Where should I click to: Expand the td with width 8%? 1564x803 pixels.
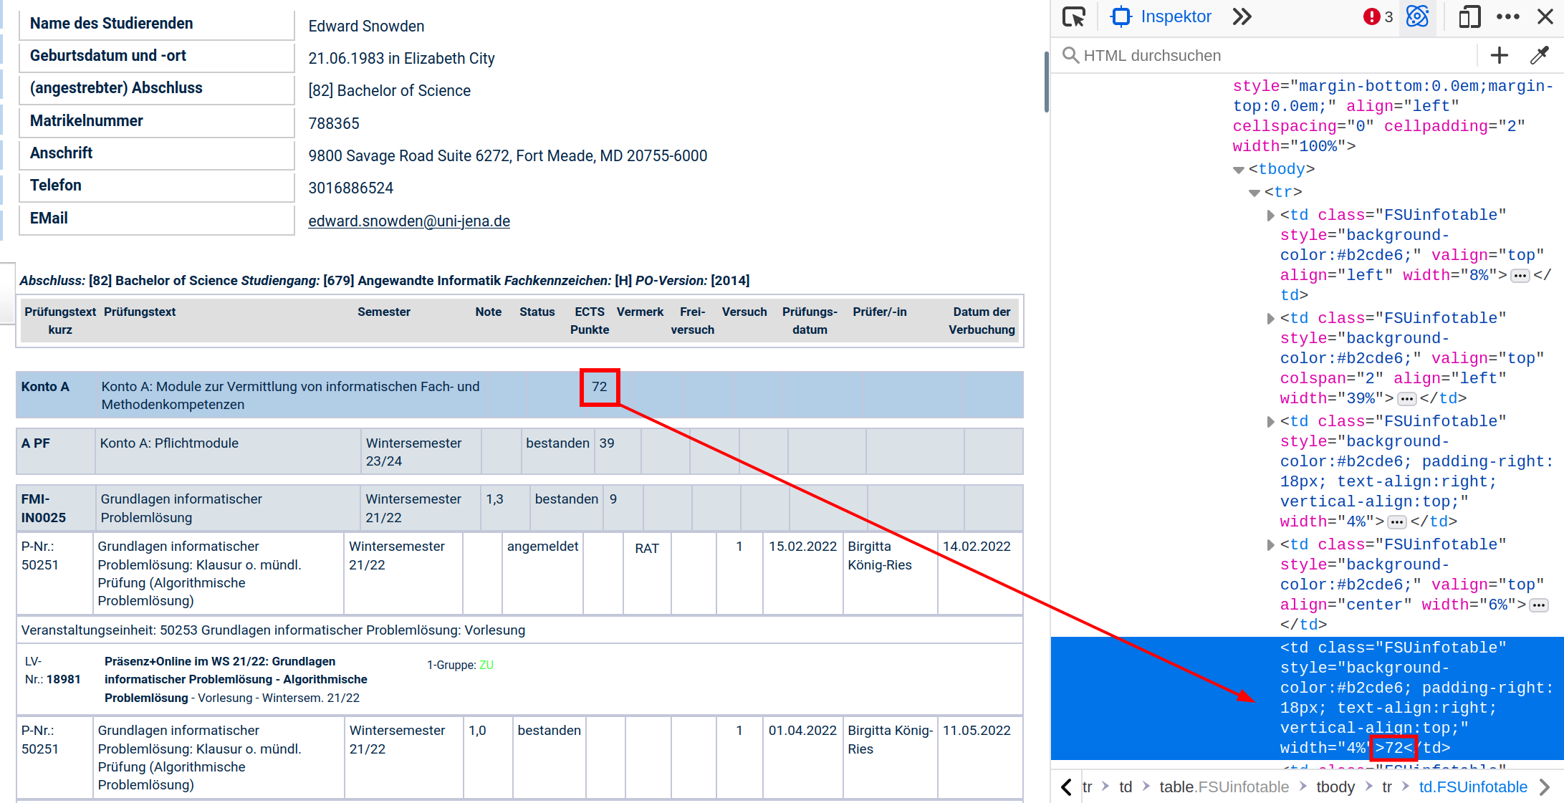1270,216
